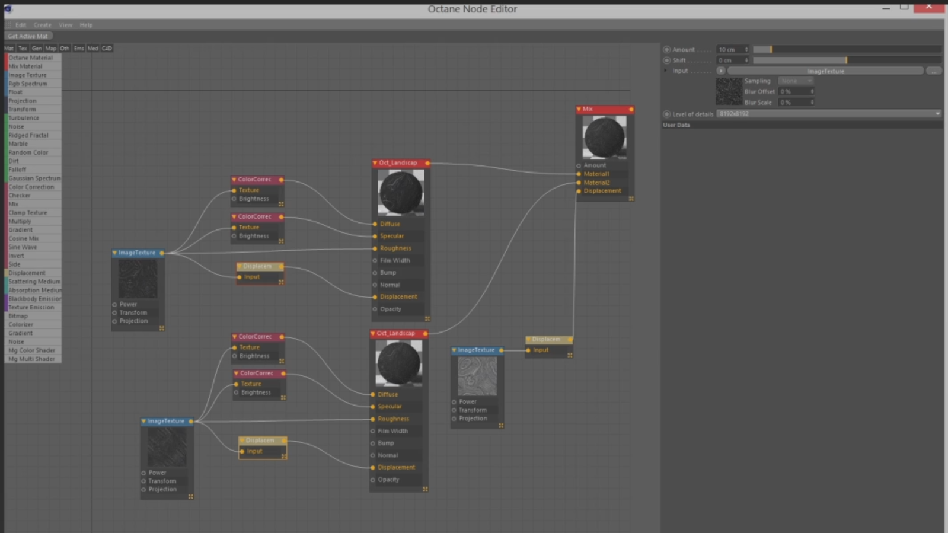Image resolution: width=948 pixels, height=533 pixels.
Task: Click the ellipsis button beside ImageTexture
Action: pyautogui.click(x=934, y=71)
